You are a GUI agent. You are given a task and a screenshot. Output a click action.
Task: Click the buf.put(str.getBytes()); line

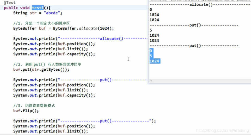[41, 70]
